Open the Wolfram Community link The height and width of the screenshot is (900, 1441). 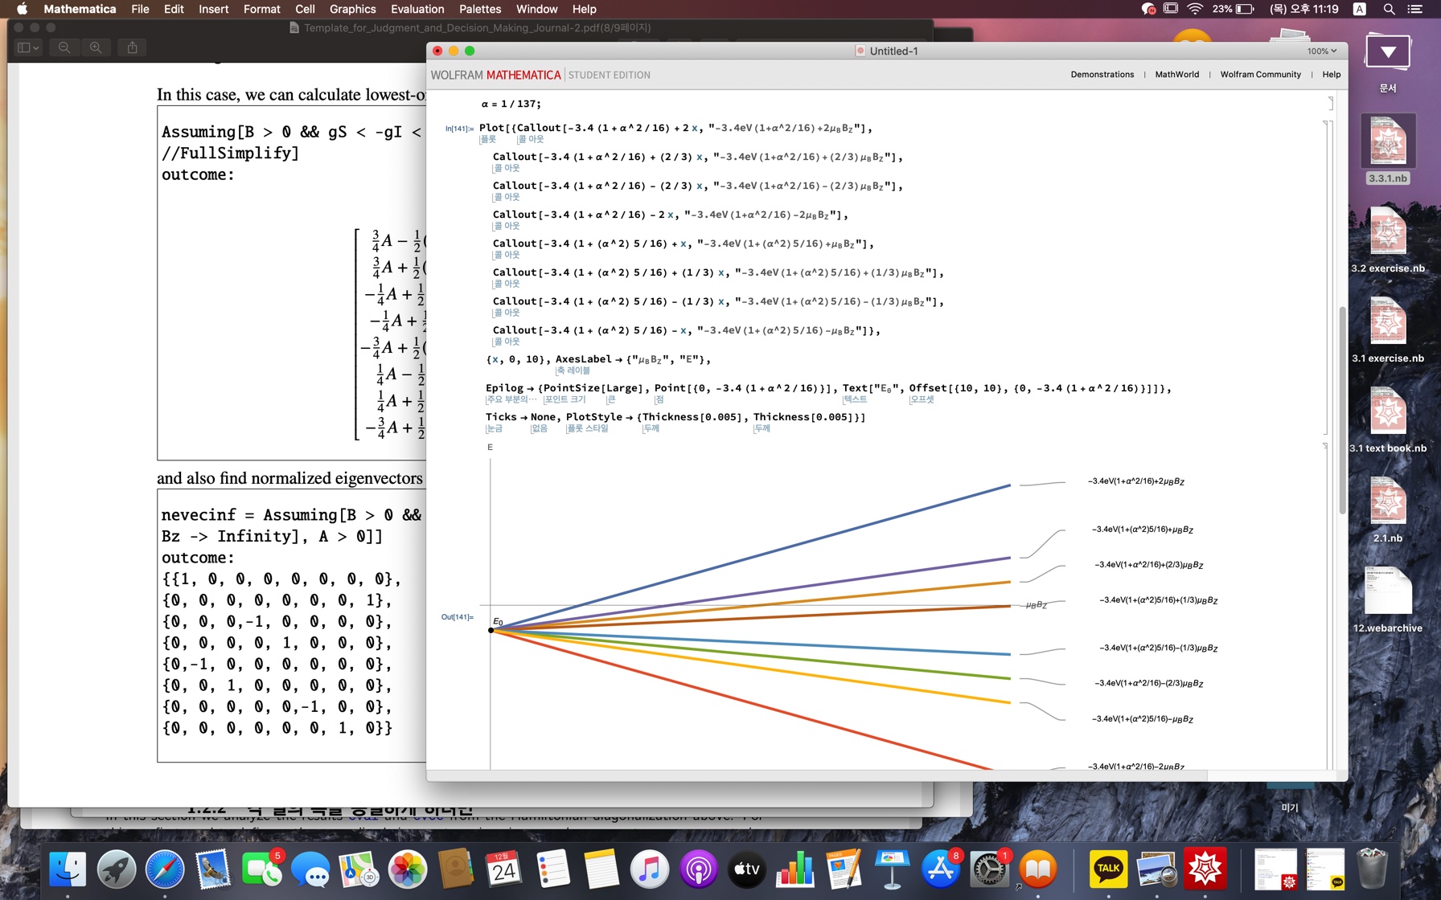[1260, 75]
